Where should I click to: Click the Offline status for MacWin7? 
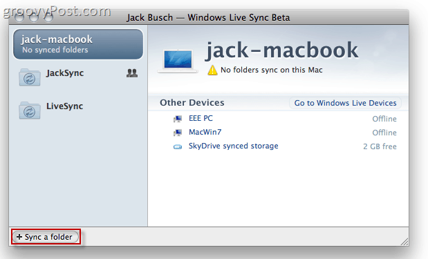click(x=384, y=133)
